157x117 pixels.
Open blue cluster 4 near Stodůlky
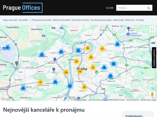click(23, 88)
